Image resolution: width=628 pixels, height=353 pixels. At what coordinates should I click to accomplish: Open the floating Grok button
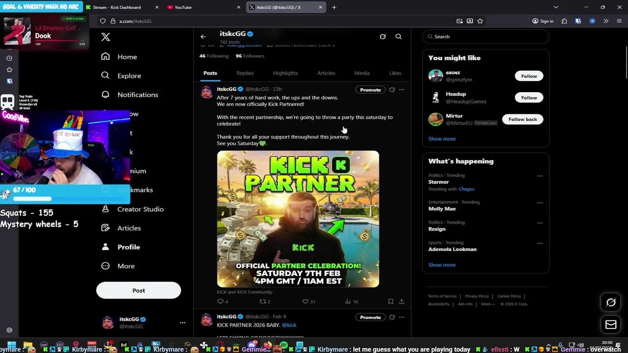(611, 303)
